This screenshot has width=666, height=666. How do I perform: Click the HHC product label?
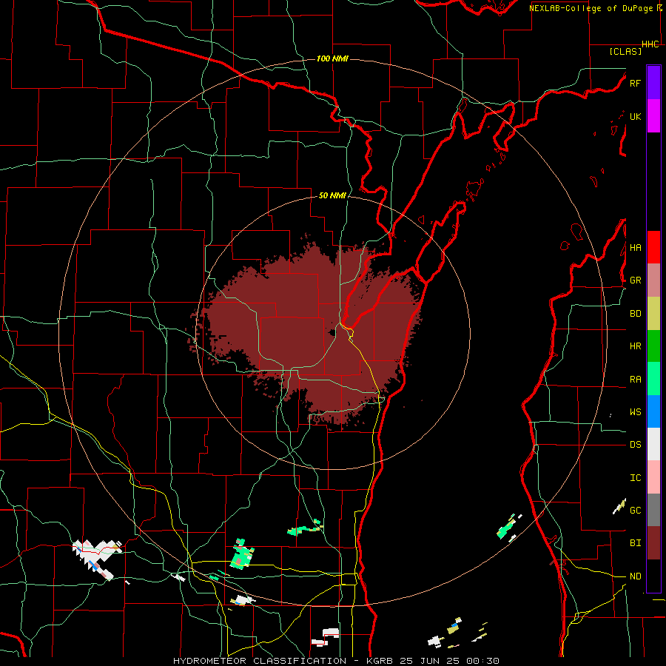650,44
